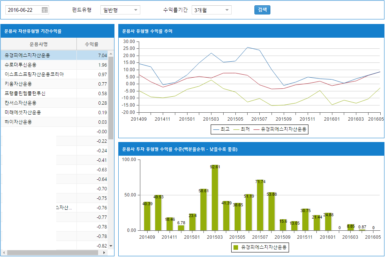Toggle the bar chart legend 유경피에스지자산운용 swatch

236,247
